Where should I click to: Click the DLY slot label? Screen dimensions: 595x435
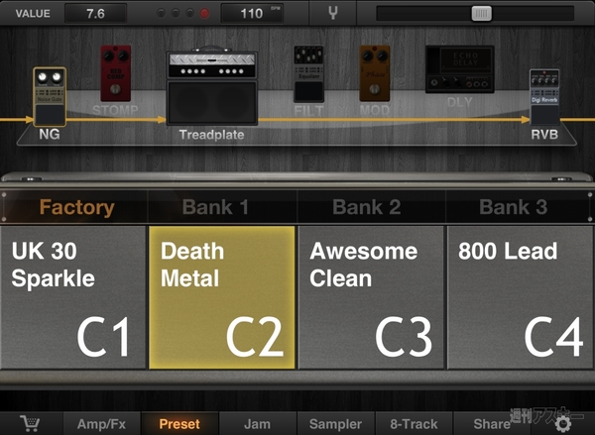click(x=459, y=102)
